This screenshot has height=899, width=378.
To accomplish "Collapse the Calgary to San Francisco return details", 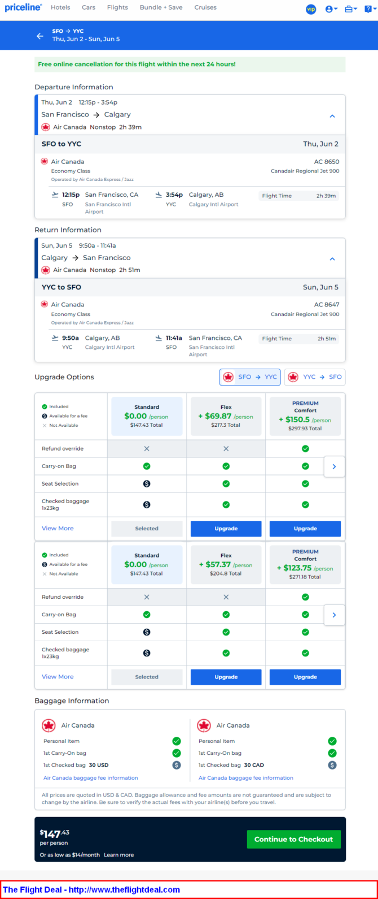I will coord(332,259).
